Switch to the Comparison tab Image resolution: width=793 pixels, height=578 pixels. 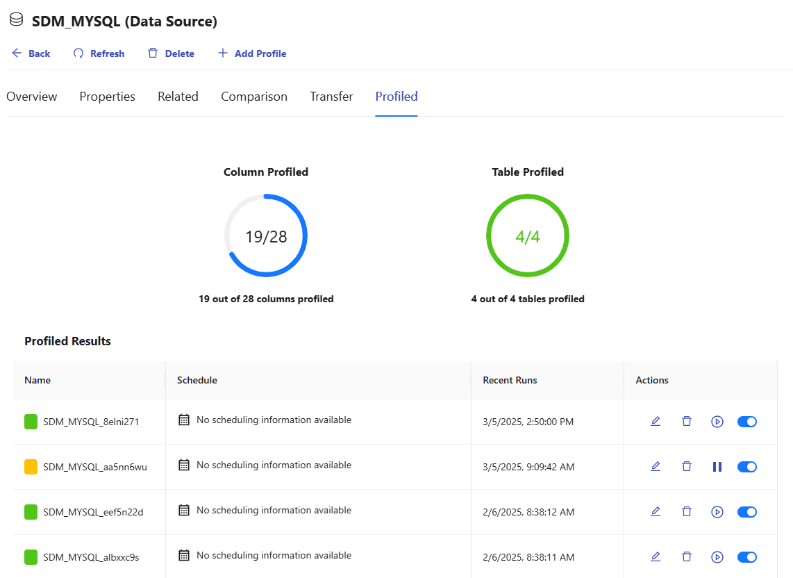254,97
